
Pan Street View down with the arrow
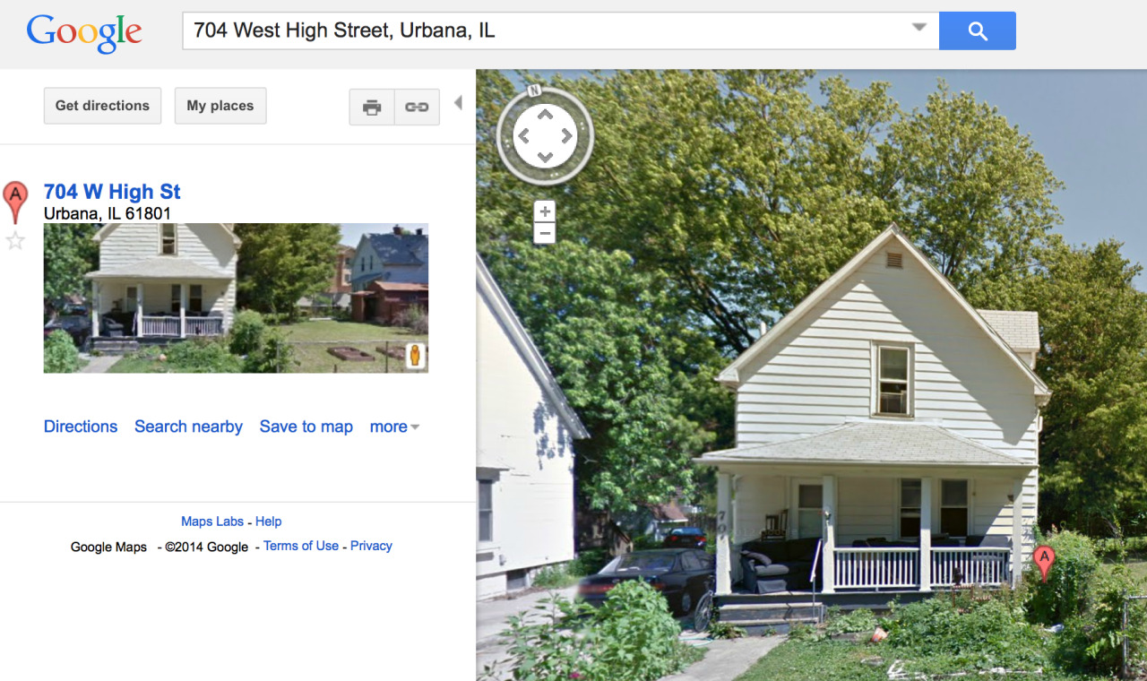(x=545, y=158)
